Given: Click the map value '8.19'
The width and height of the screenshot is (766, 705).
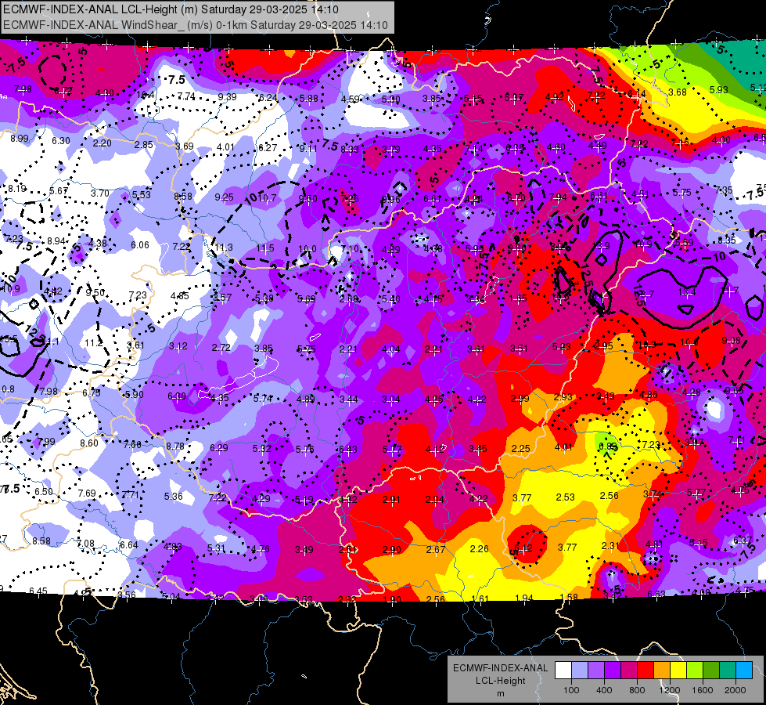Looking at the screenshot, I should [x=17, y=188].
